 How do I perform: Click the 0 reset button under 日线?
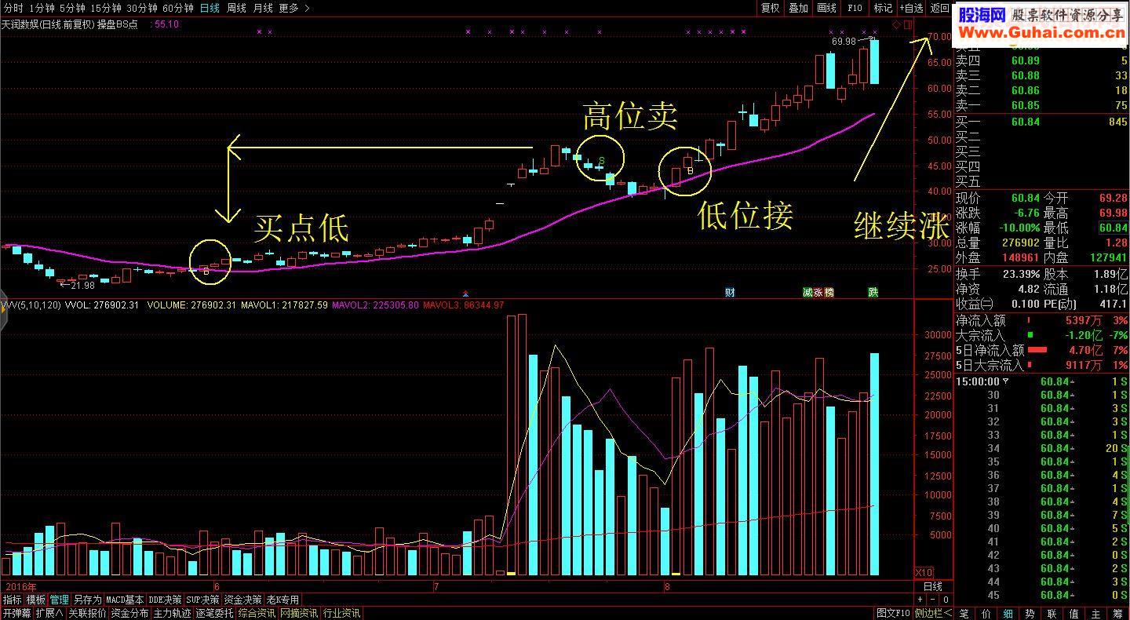946,600
